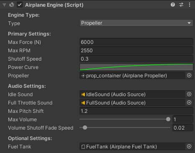The image size is (195, 153).
Task: Click the Max Volume slider handle
Action: (168, 119)
